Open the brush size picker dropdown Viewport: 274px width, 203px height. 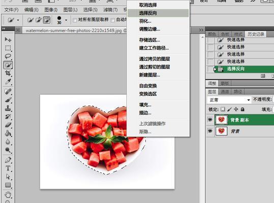66,20
